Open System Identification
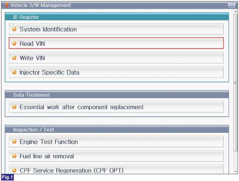Image resolution: width=239 pixels, height=181 pixels. (116, 29)
